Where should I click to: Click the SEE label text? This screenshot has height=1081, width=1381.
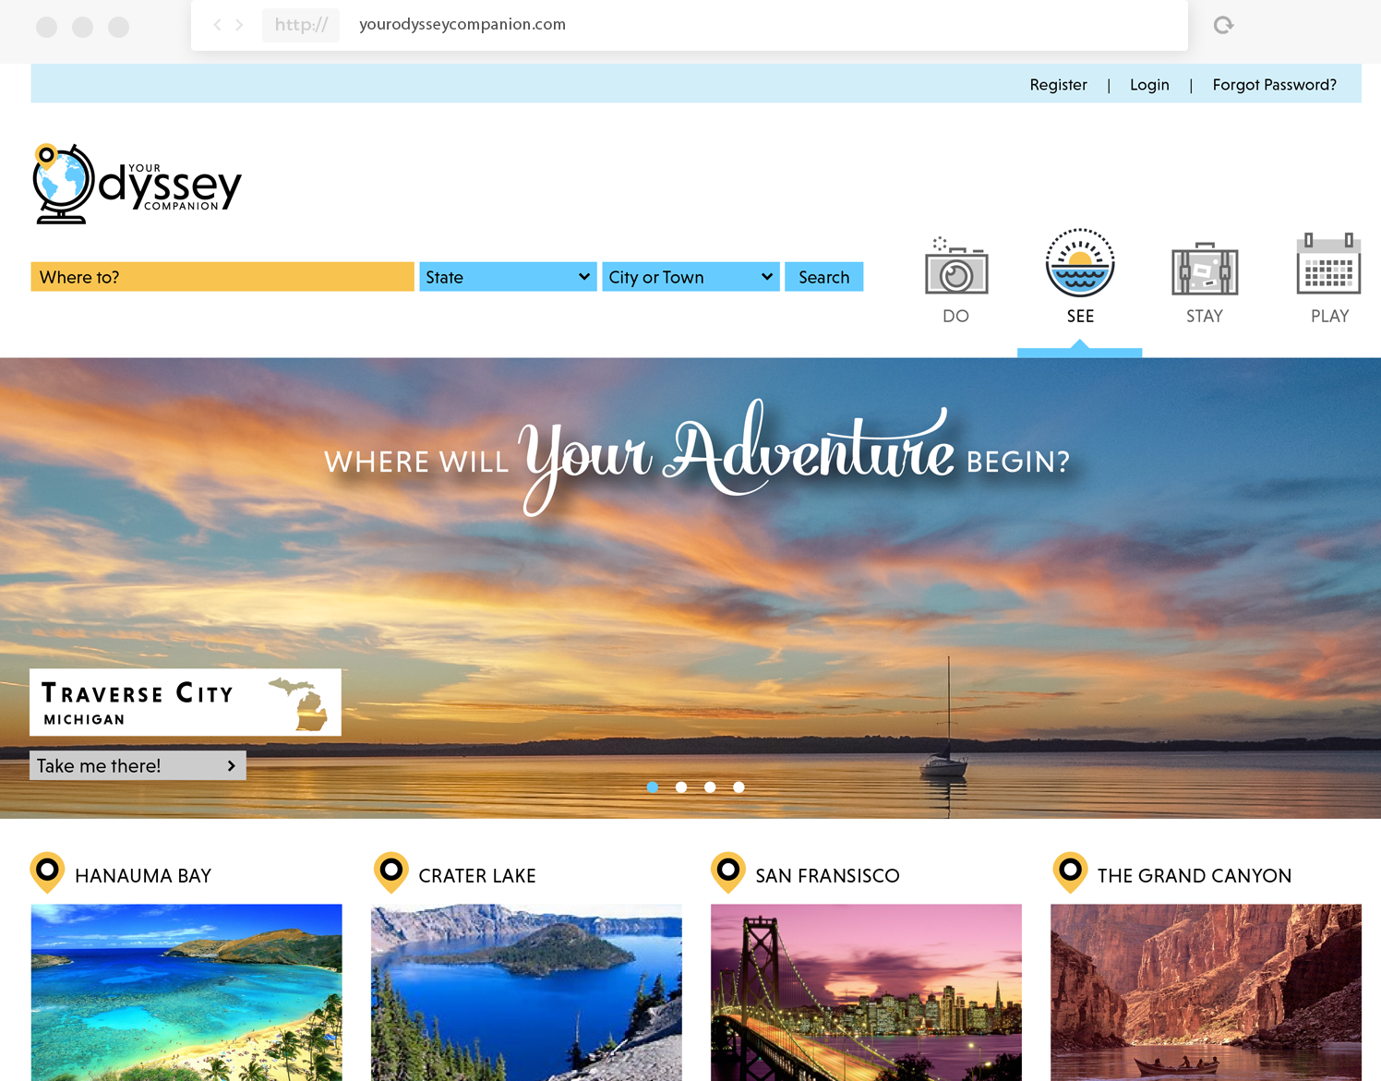click(1080, 316)
